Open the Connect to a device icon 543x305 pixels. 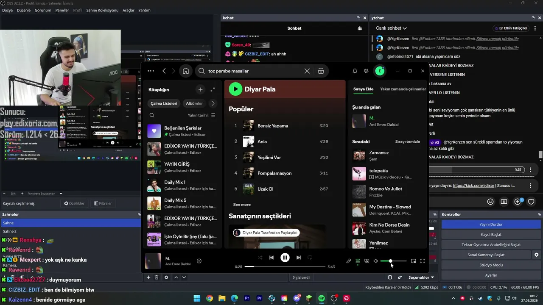367,261
